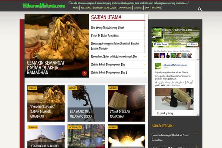Open the NASEHATI menu item

156,8
